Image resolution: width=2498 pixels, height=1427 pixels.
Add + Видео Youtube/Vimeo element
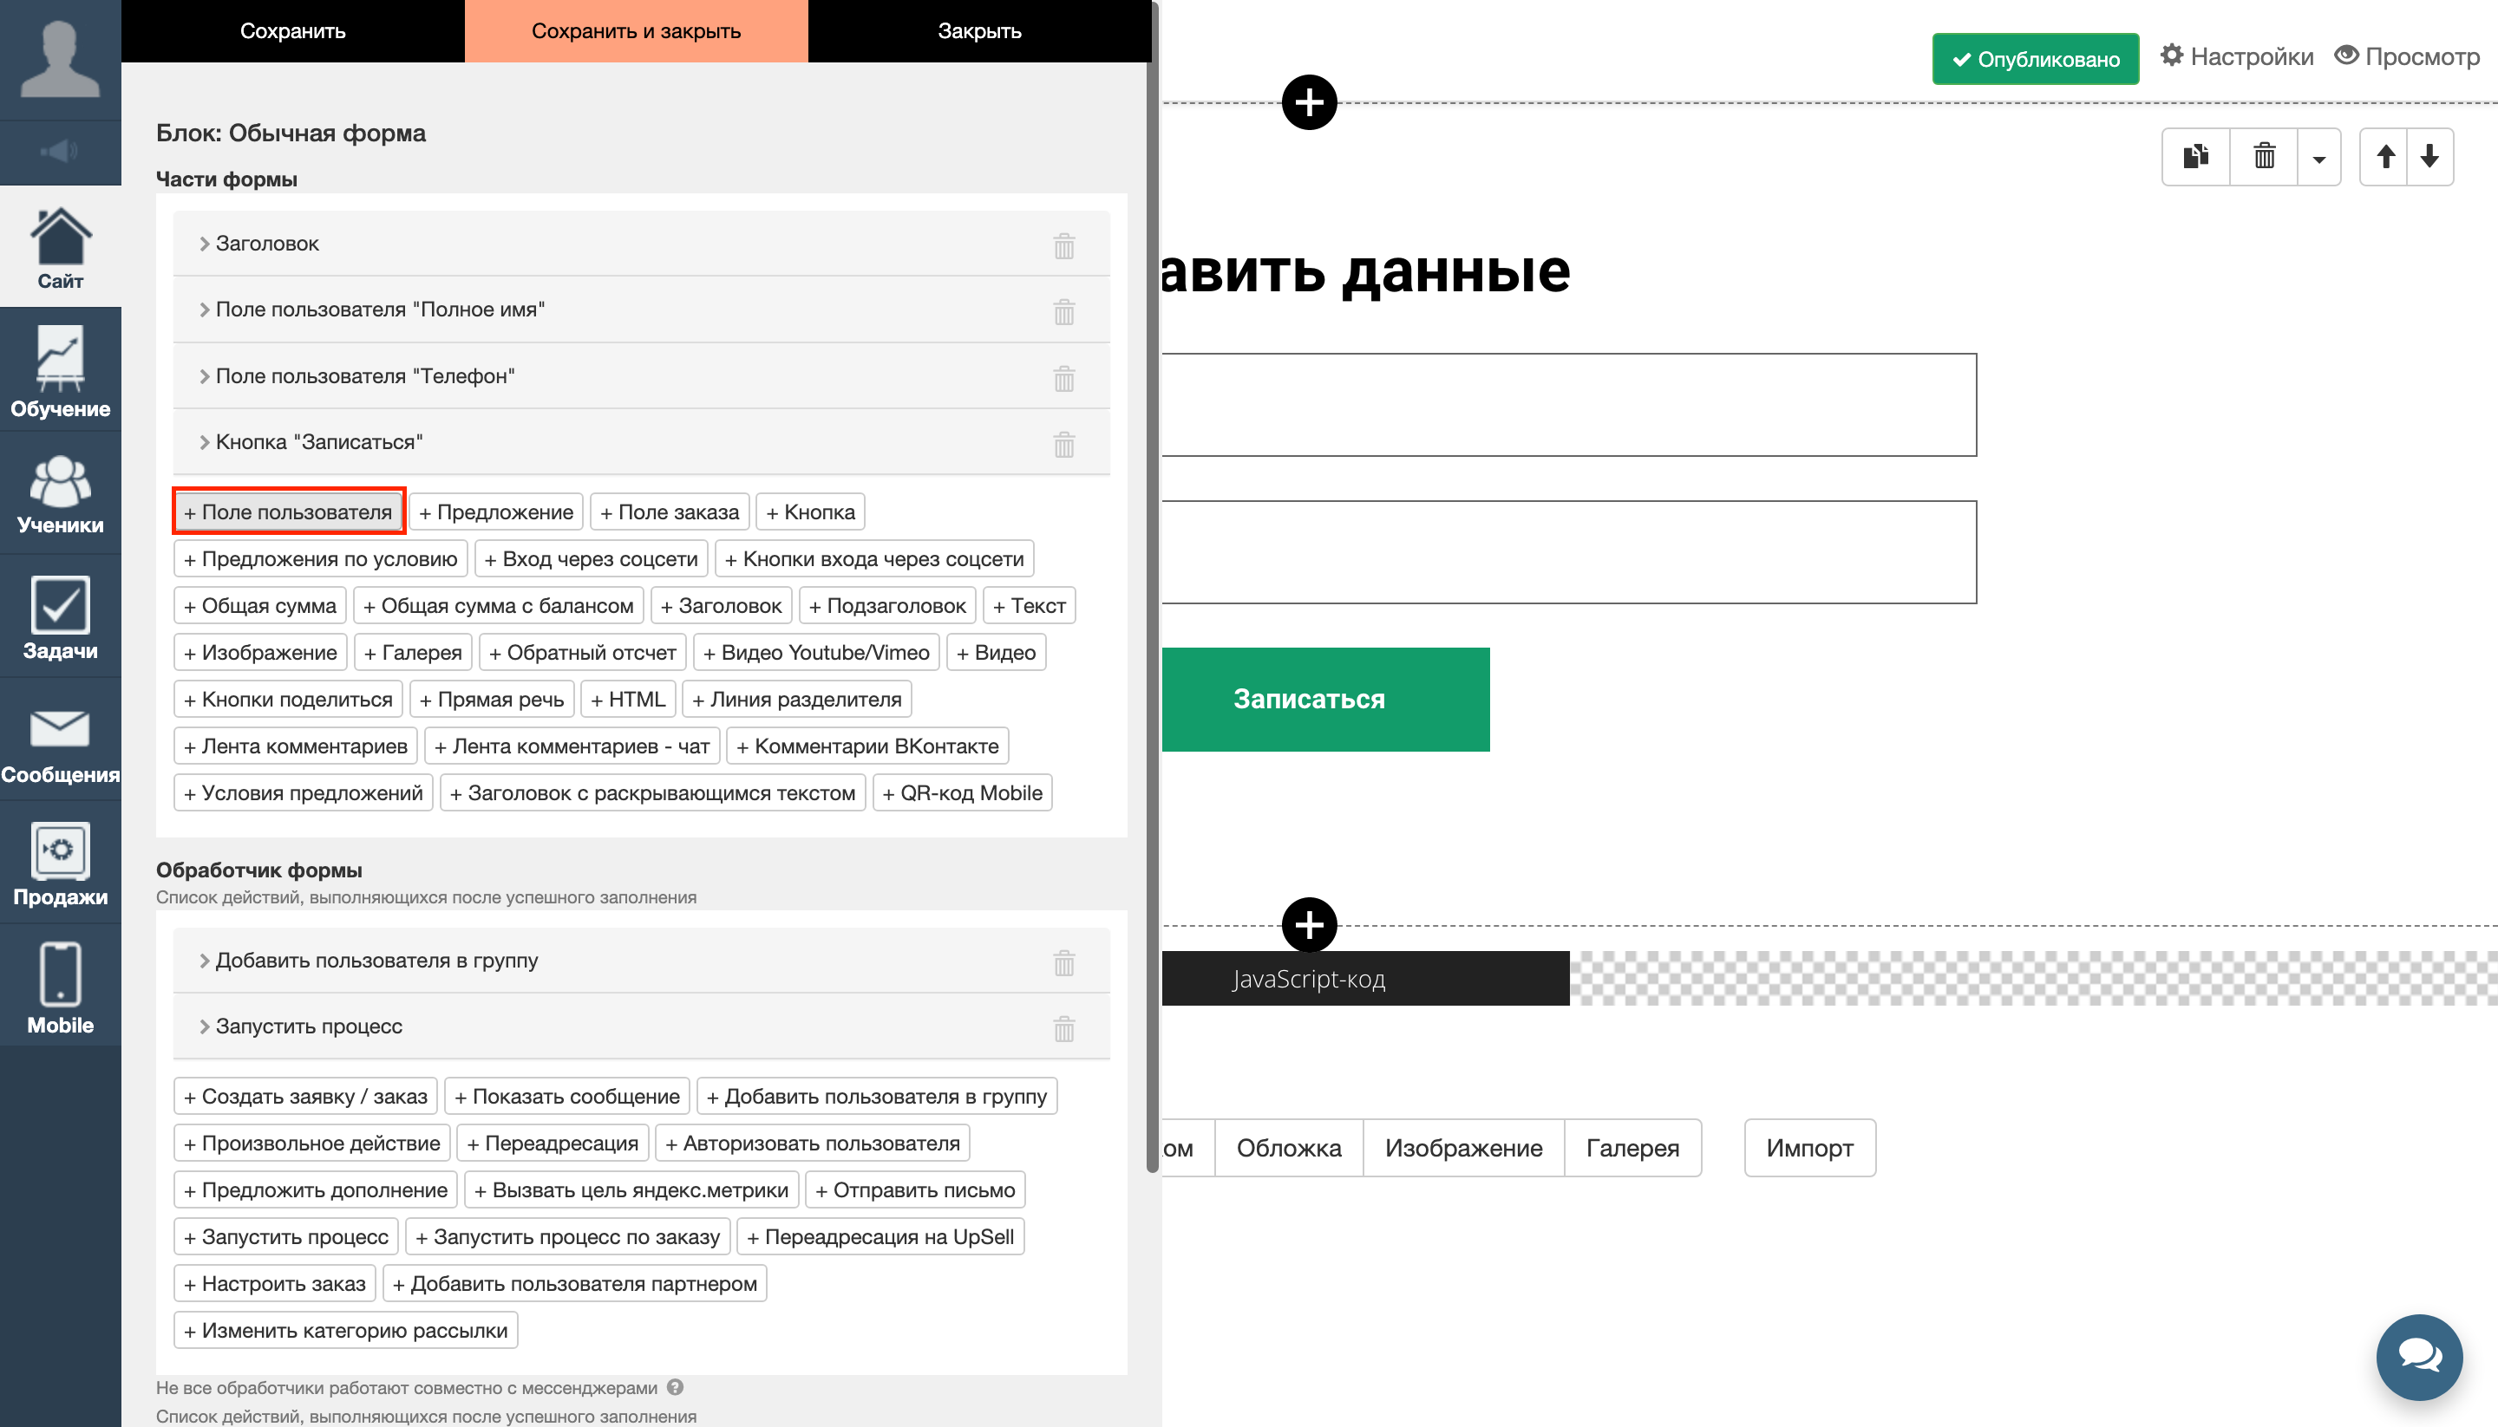pos(815,652)
